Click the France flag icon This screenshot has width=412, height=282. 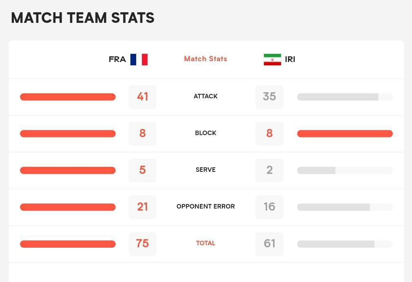139,60
